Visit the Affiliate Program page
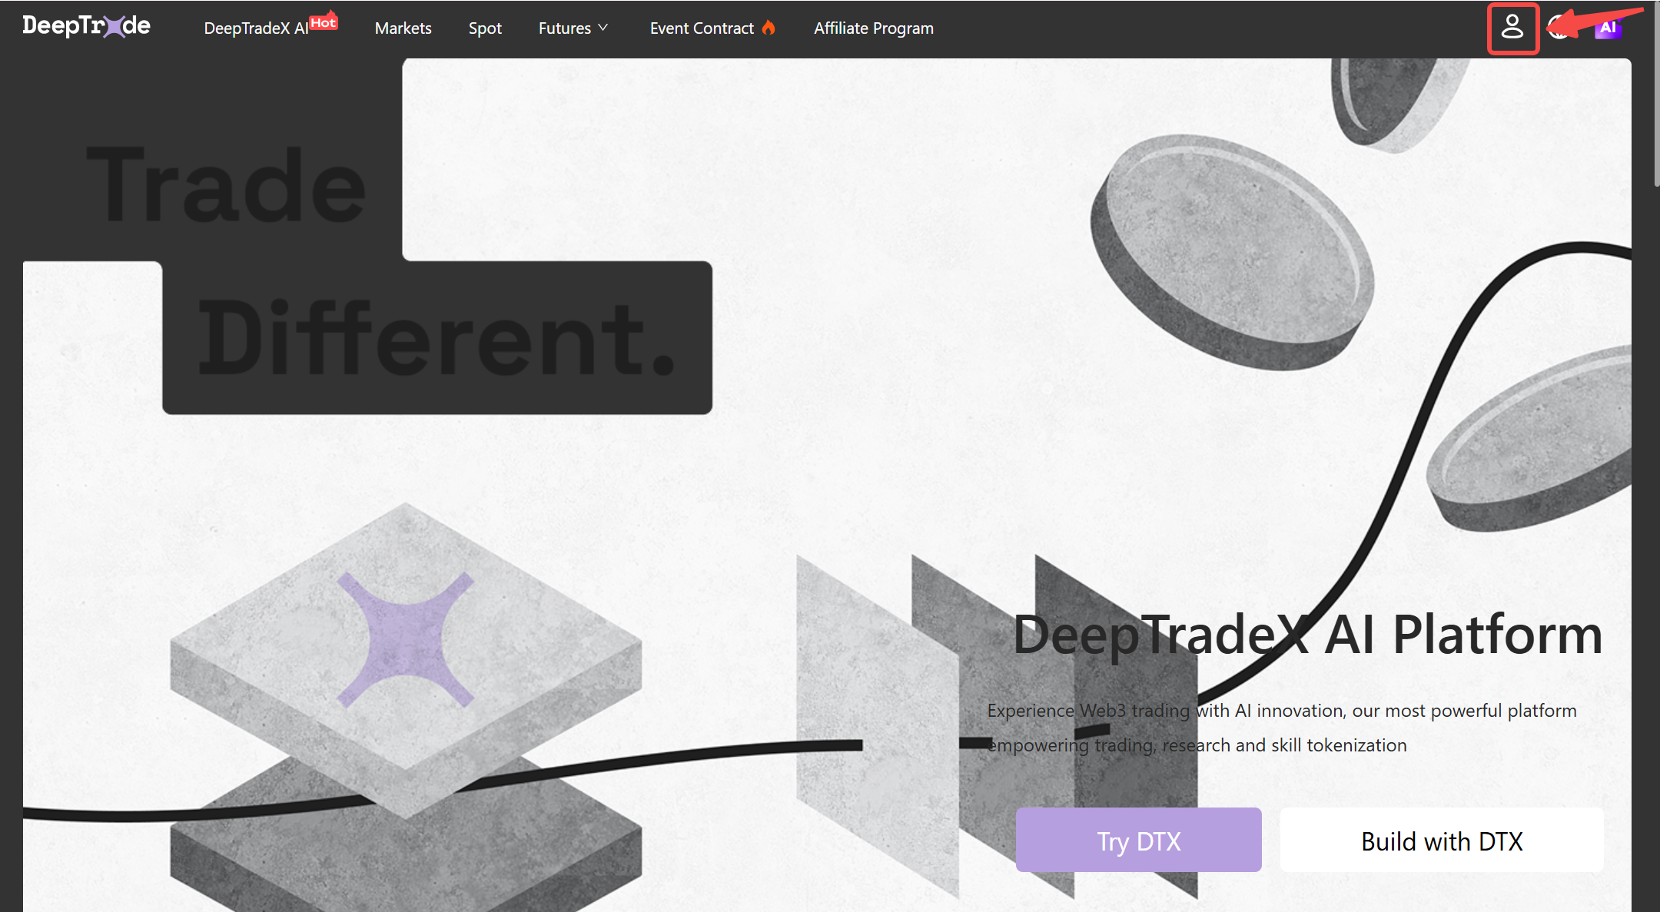The height and width of the screenshot is (912, 1660). tap(874, 28)
